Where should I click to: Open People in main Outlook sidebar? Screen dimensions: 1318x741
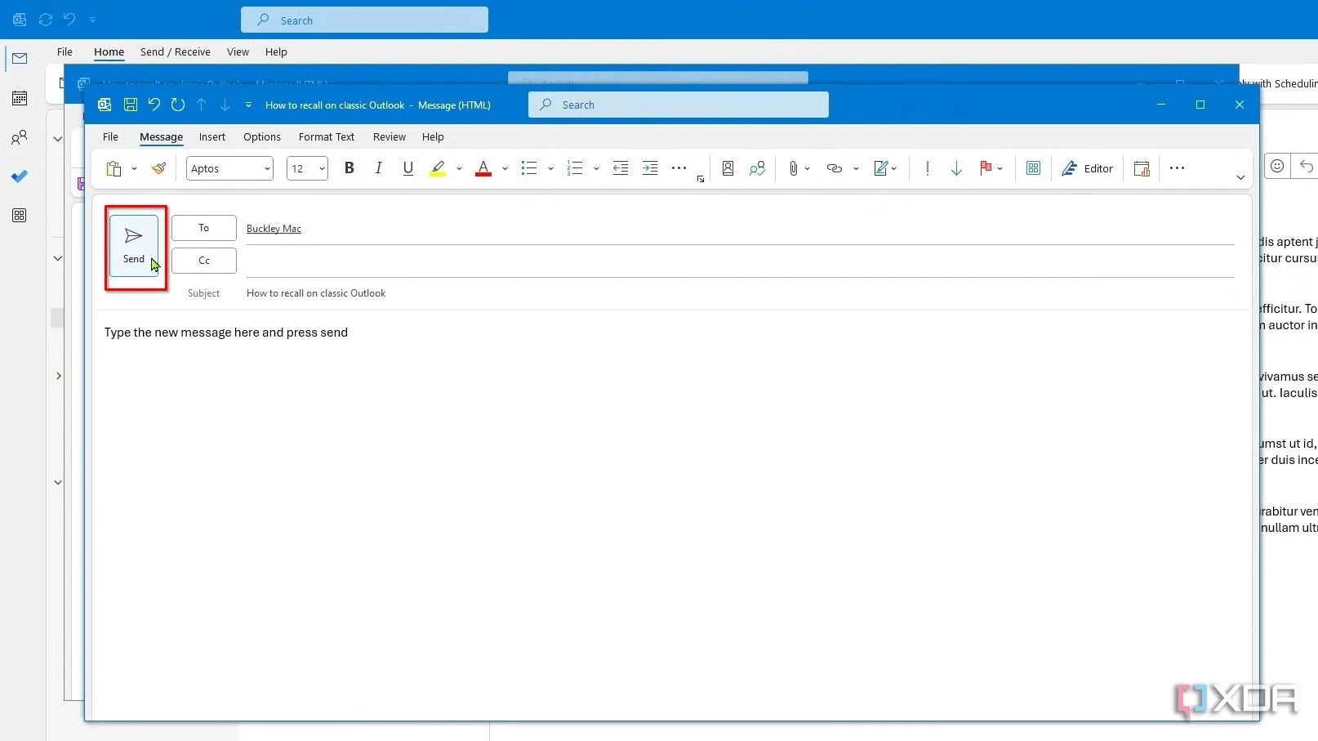(20, 137)
